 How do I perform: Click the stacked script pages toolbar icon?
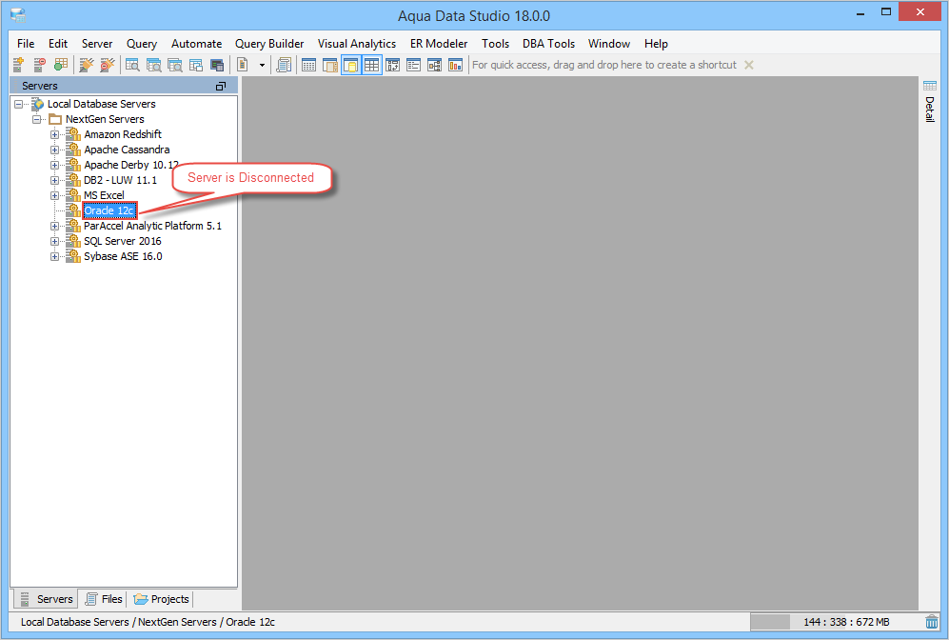pos(284,65)
